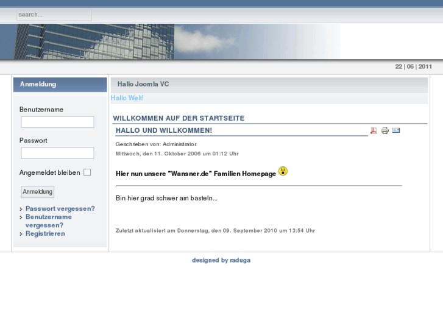
Task: Tick the Angemeldet bleiben checkbox
Action: (x=87, y=172)
